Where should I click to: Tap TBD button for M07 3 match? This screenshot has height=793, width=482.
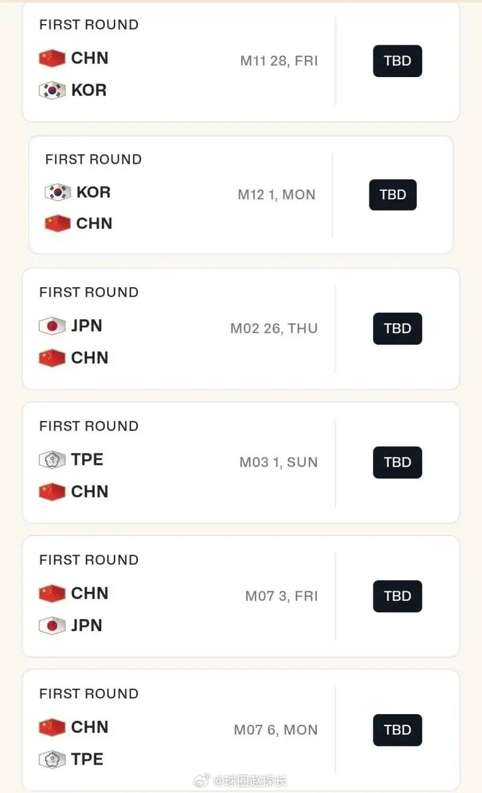[x=398, y=596]
